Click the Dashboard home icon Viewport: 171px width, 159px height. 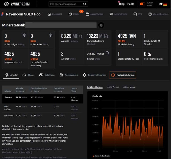(49, 14)
